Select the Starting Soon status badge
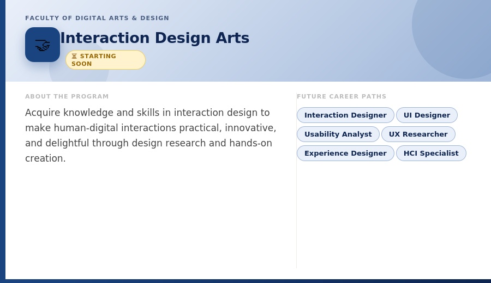 click(105, 60)
